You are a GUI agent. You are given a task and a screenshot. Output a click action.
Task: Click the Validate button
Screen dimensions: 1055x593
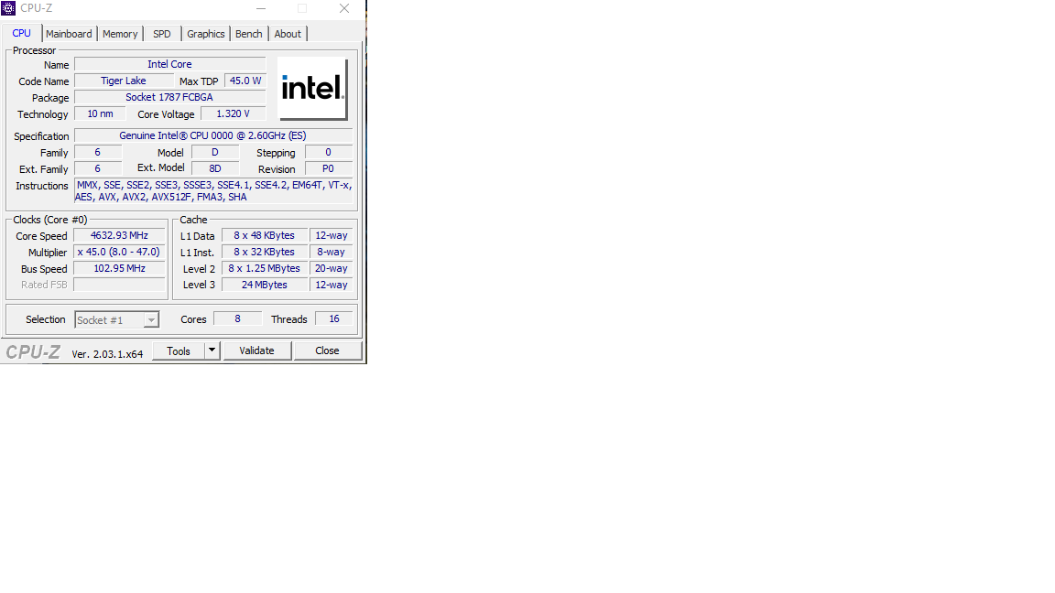pos(257,350)
